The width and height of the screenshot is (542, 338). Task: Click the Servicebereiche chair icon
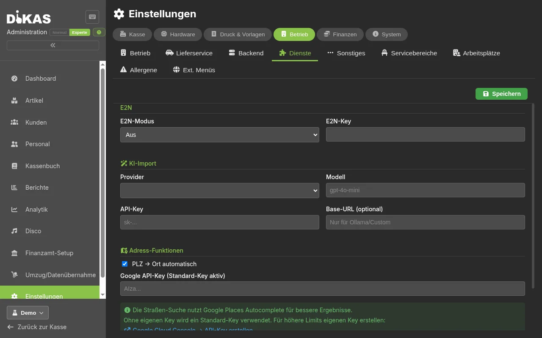pyautogui.click(x=384, y=53)
